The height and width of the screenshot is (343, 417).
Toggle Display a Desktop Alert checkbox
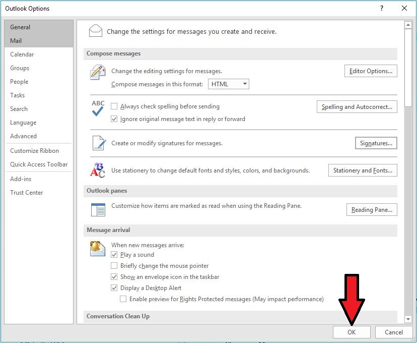coord(114,288)
